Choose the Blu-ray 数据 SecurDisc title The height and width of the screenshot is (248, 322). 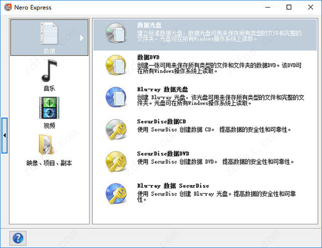coord(173,186)
